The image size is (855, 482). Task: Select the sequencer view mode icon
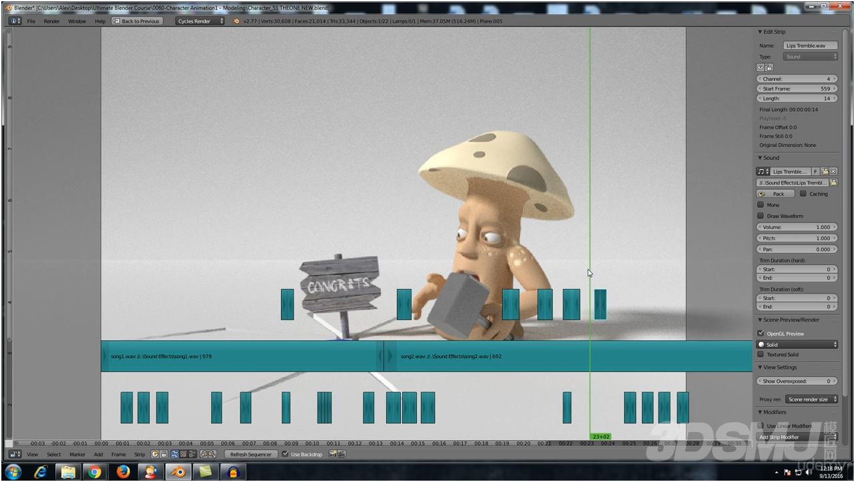174,454
